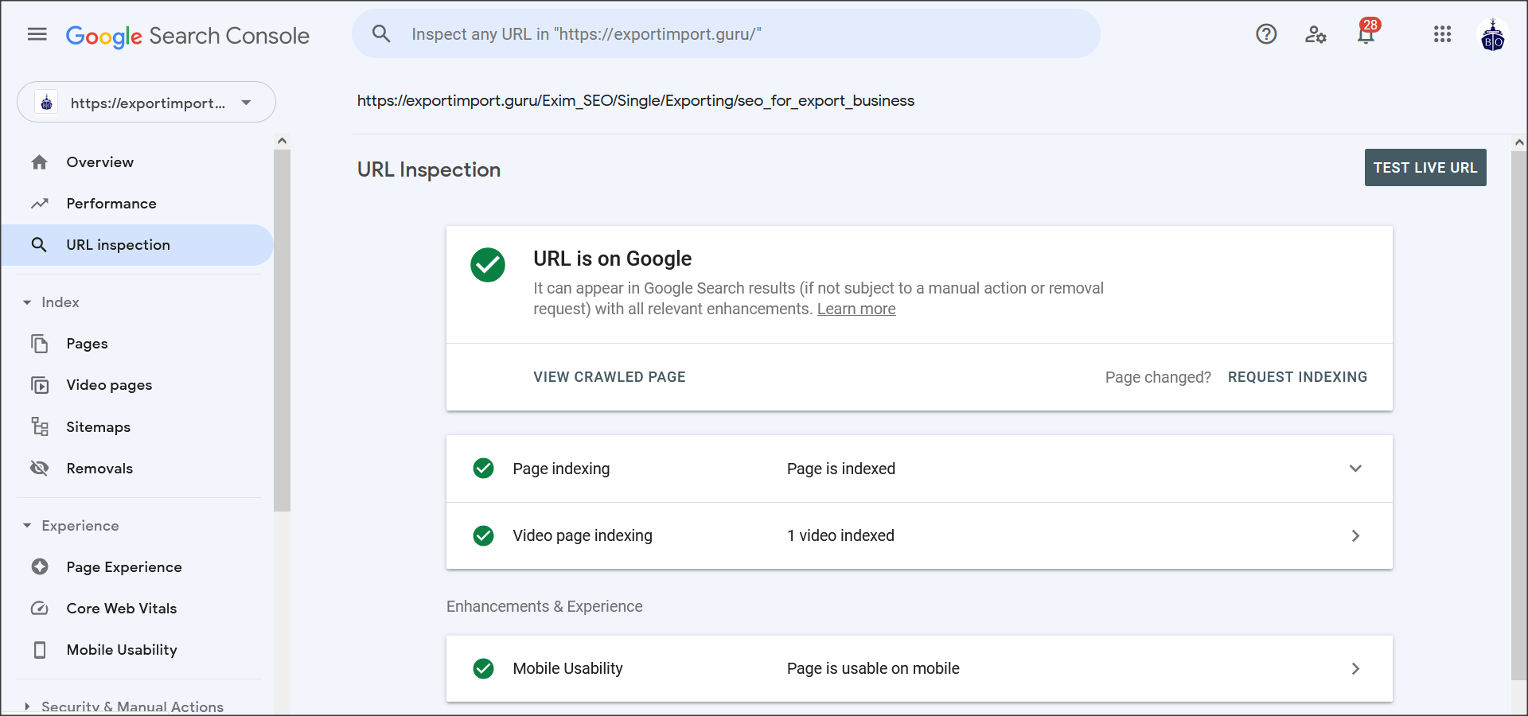Open Page Experience report
Image resolution: width=1528 pixels, height=716 pixels.
[124, 567]
